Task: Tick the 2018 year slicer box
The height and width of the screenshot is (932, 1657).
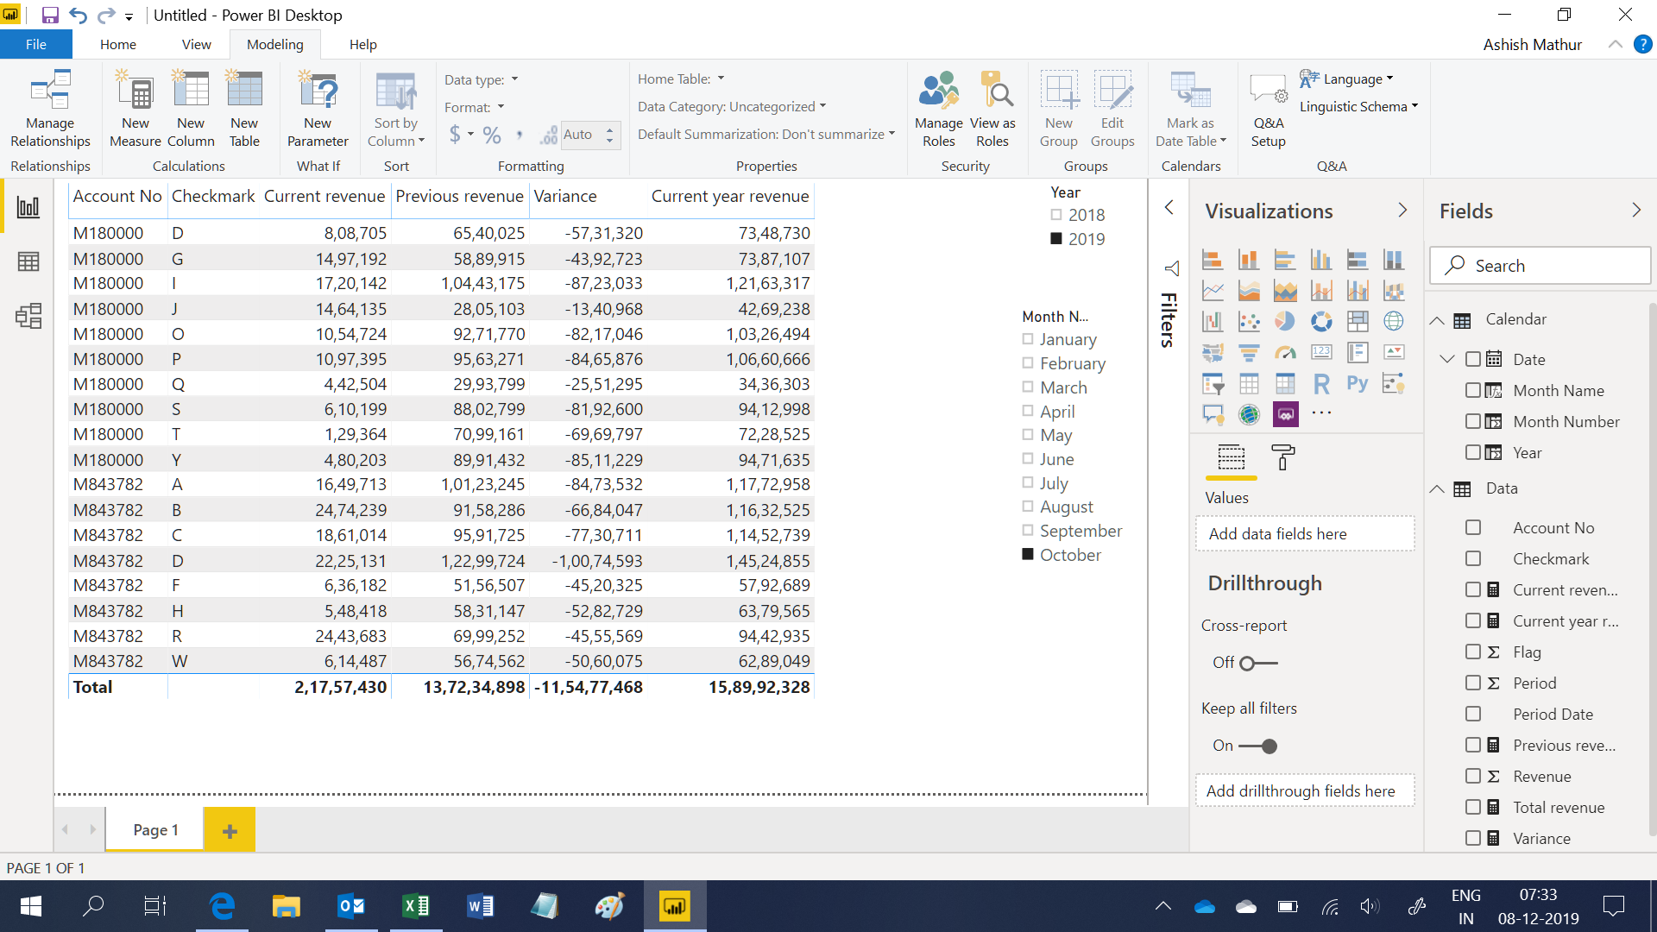Action: coord(1056,215)
